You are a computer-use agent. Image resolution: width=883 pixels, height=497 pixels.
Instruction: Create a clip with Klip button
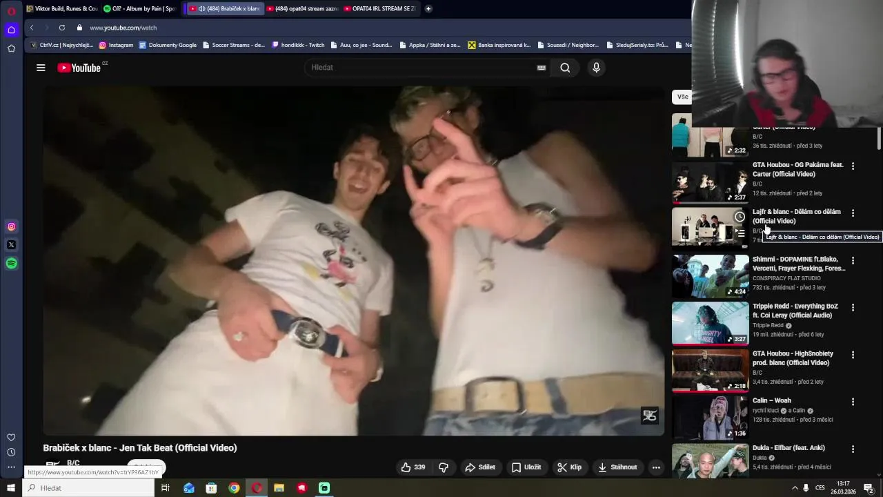(570, 467)
